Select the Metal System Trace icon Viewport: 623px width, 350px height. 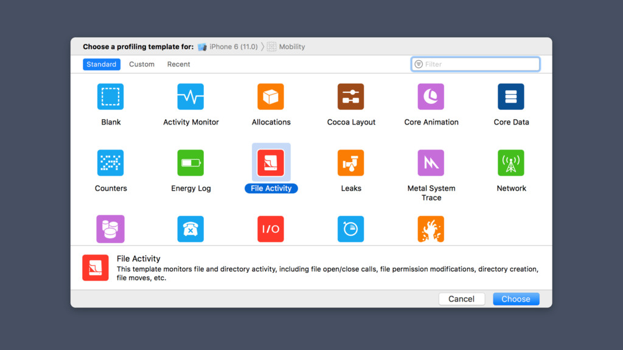(431, 163)
